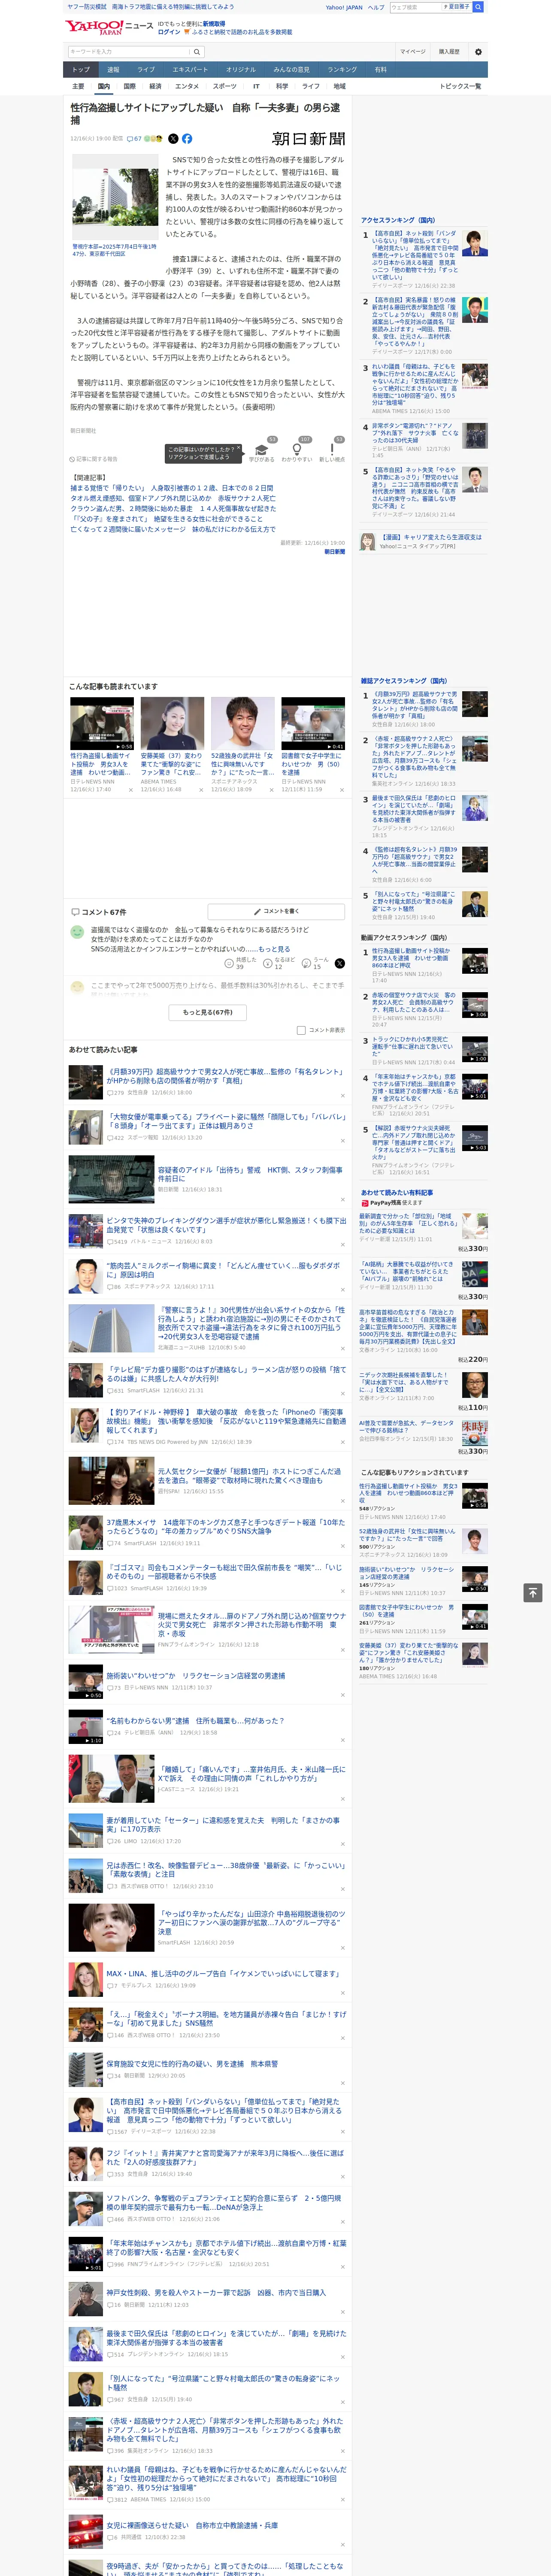Viewport: 551px width, 2576px height.
Task: Share the article on Facebook
Action: coord(187,139)
